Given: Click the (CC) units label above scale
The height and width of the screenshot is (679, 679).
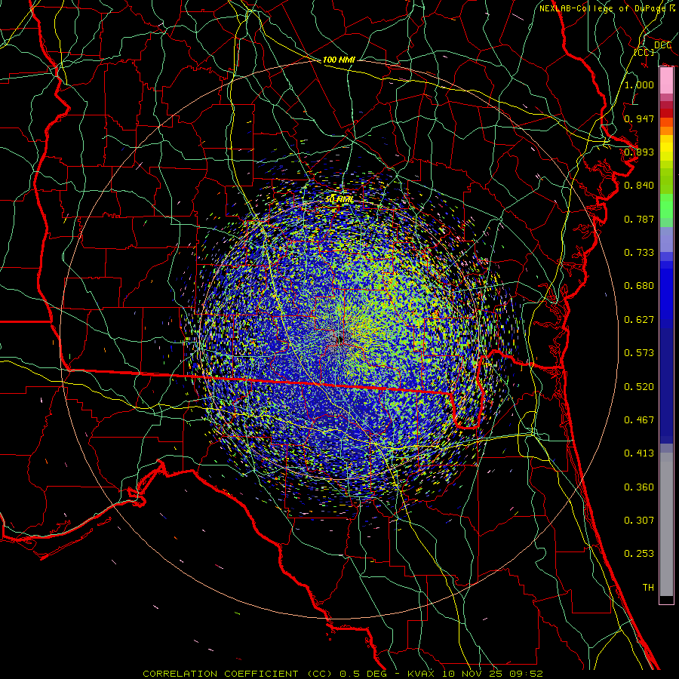Looking at the screenshot, I should tap(644, 52).
